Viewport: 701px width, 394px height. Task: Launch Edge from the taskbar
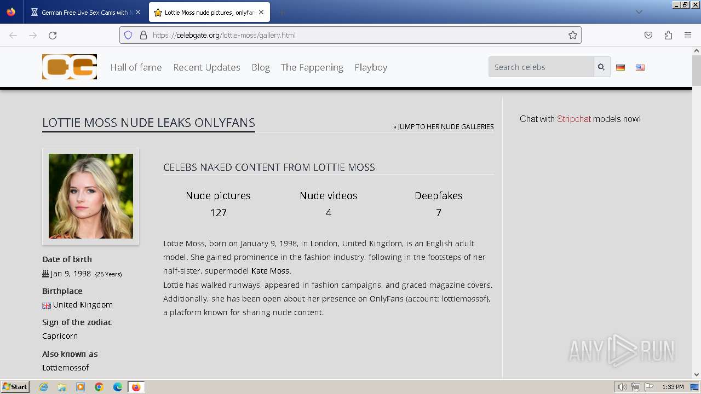118,387
